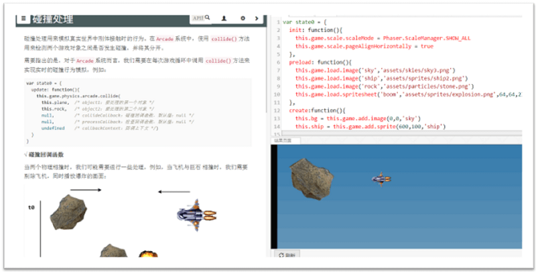Click the load.image 'sky' editor line
The width and height of the screenshot is (536, 272).
pyautogui.click(x=375, y=70)
